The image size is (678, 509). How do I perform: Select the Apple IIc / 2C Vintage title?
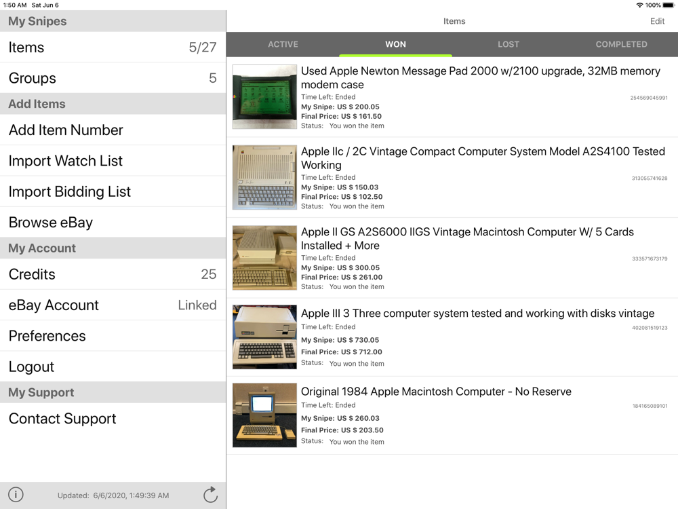coord(483,158)
